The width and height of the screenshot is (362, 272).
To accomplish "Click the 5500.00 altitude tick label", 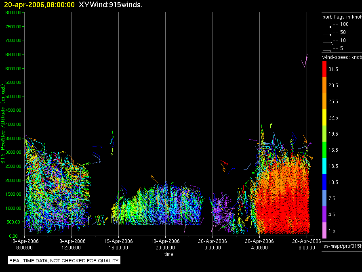I will click(x=13, y=82).
